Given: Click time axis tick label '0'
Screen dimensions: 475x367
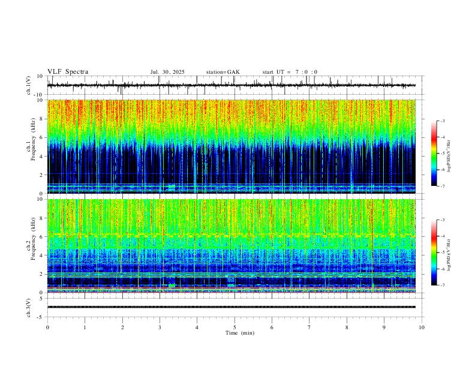Looking at the screenshot, I should [x=47, y=327].
